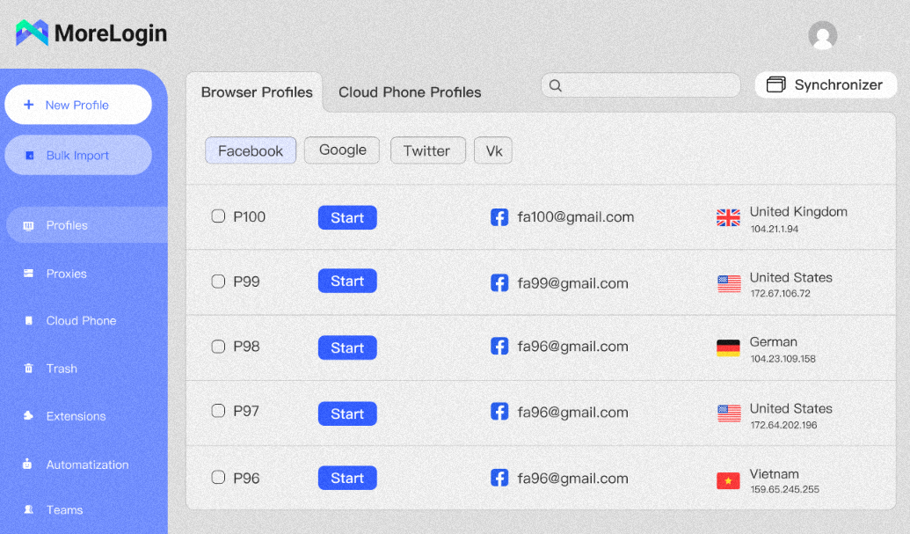This screenshot has width=910, height=534.
Task: Click the Automatization robot icon
Action: click(29, 465)
